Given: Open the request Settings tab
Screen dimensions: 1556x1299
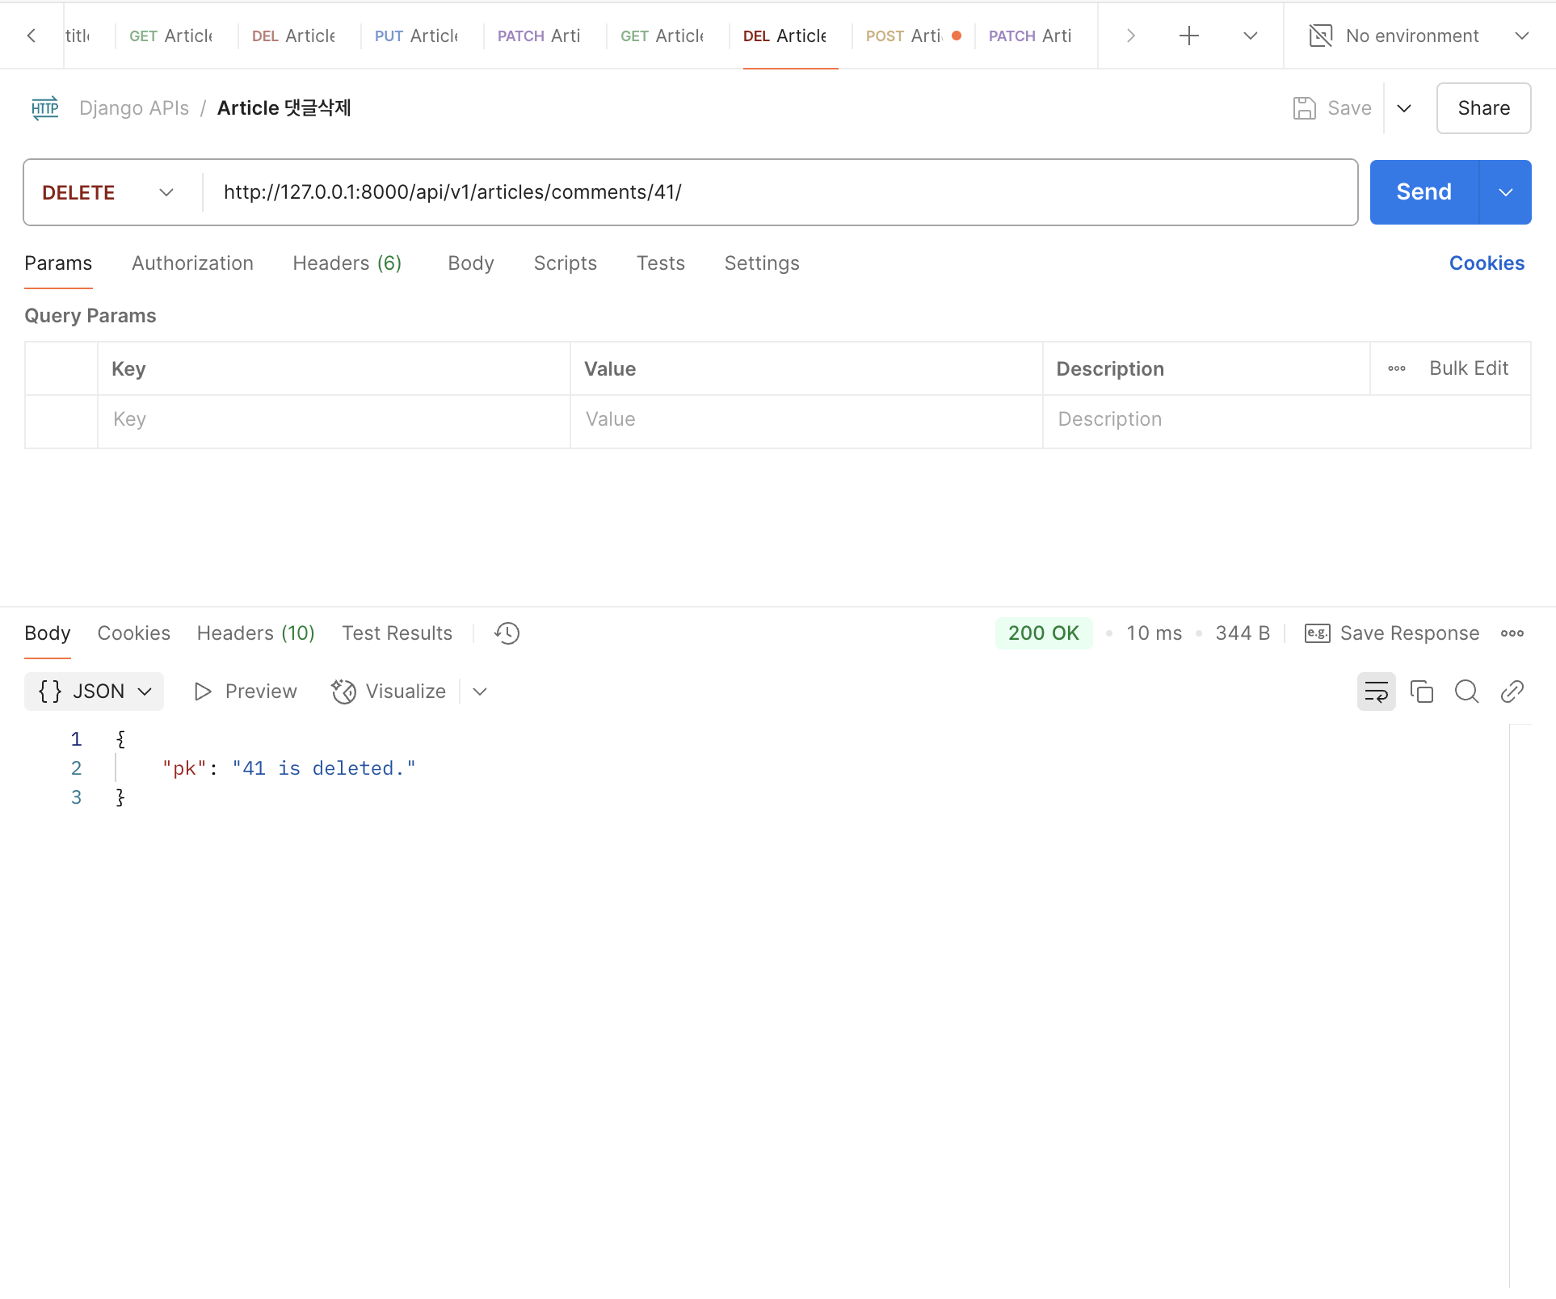Looking at the screenshot, I should tap(762, 263).
